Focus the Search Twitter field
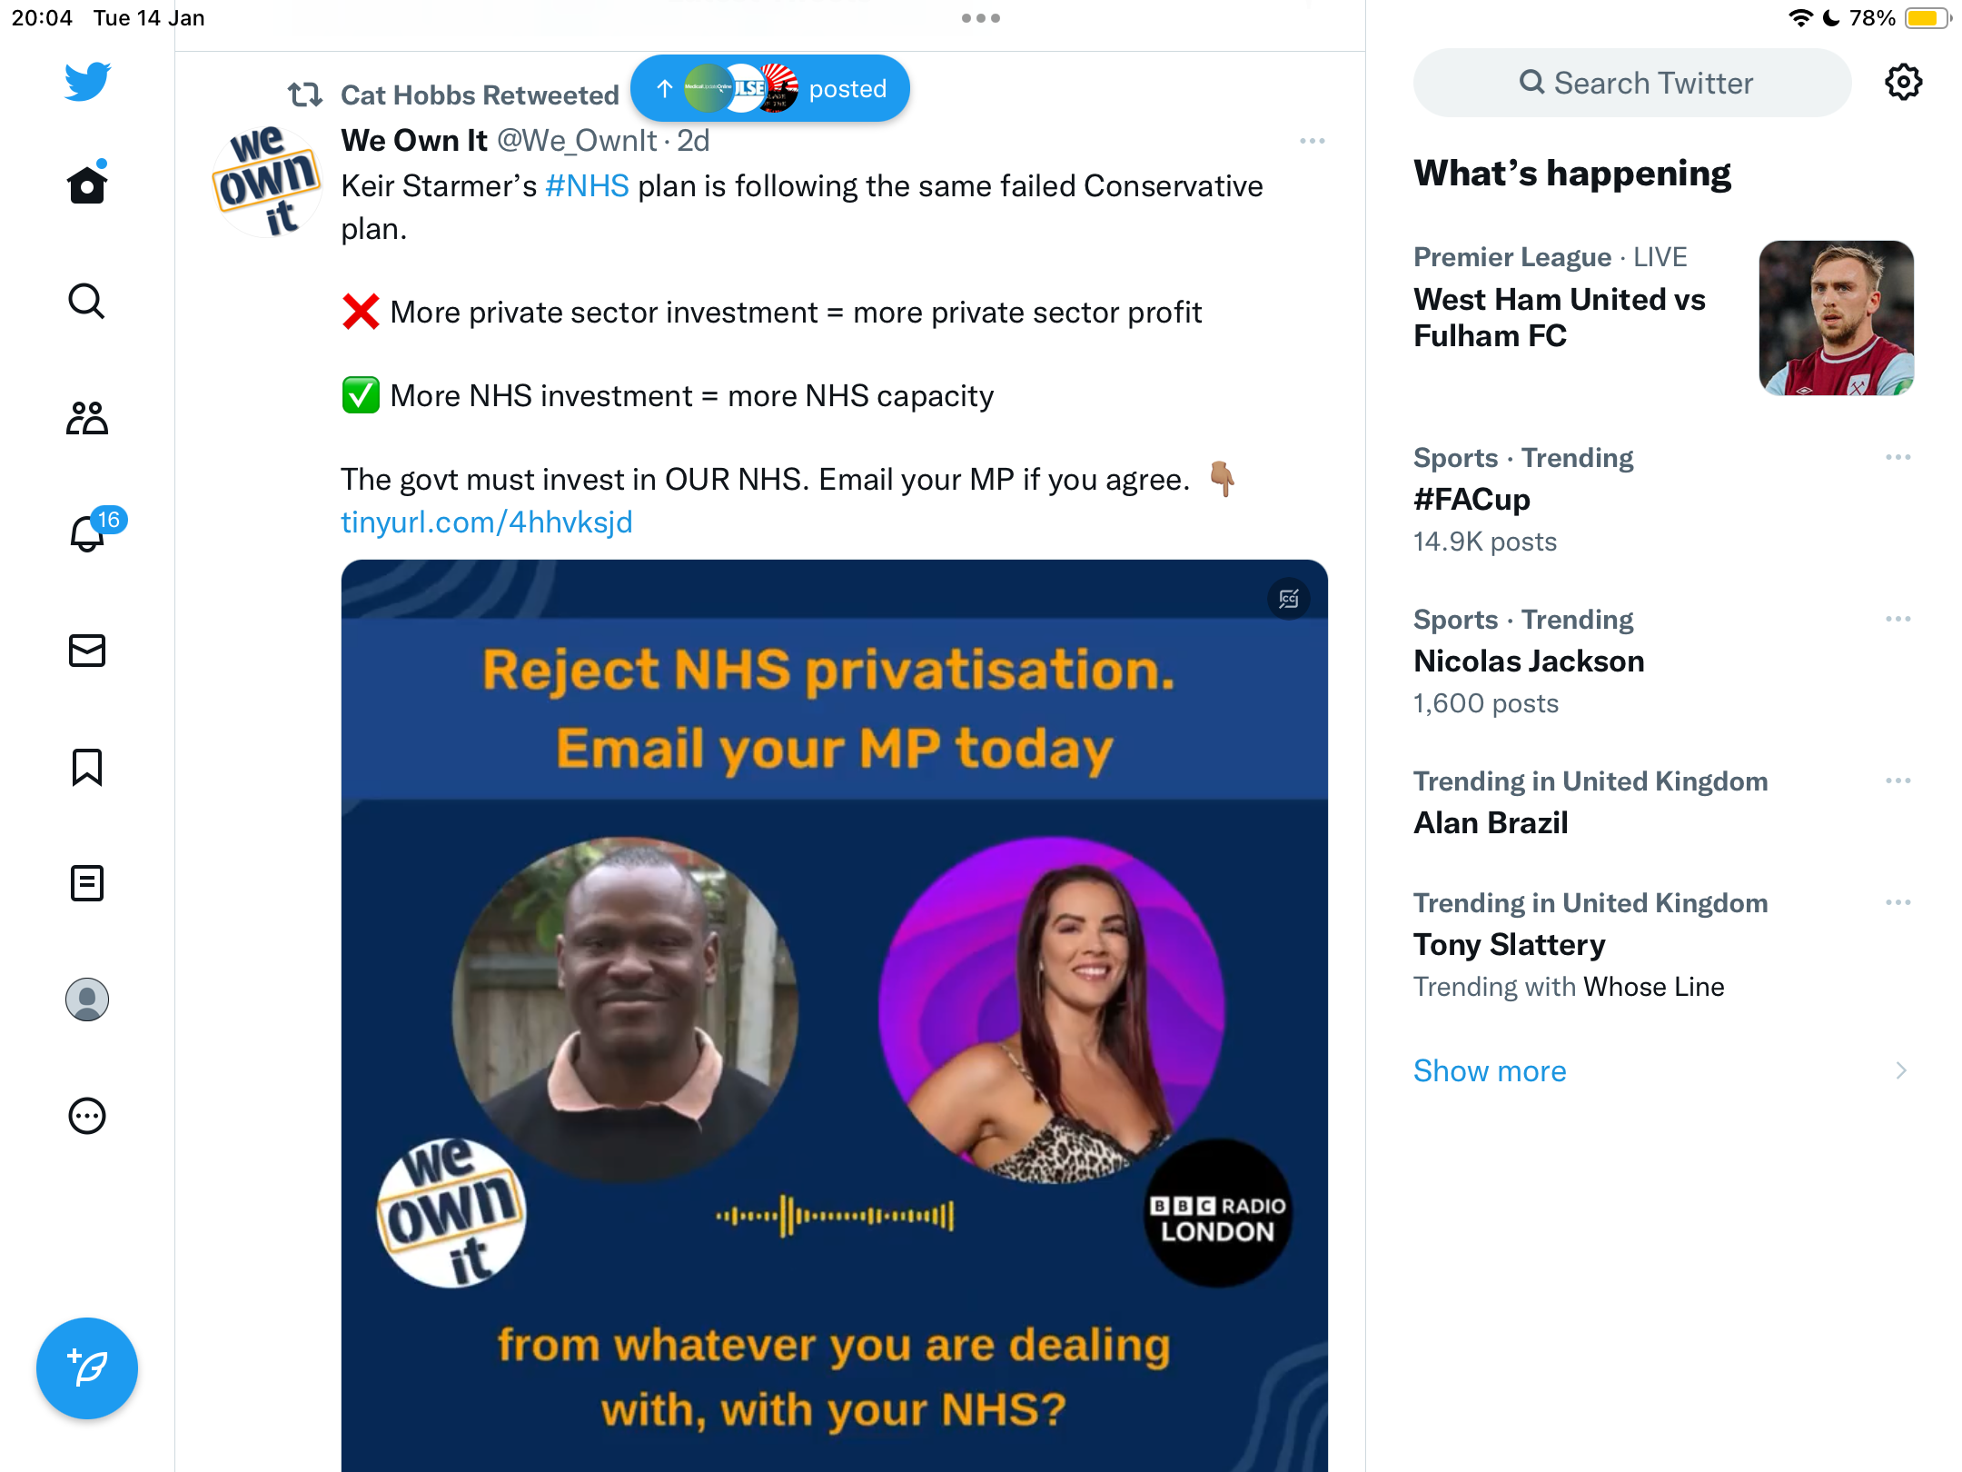This screenshot has height=1472, width=1962. click(x=1632, y=83)
